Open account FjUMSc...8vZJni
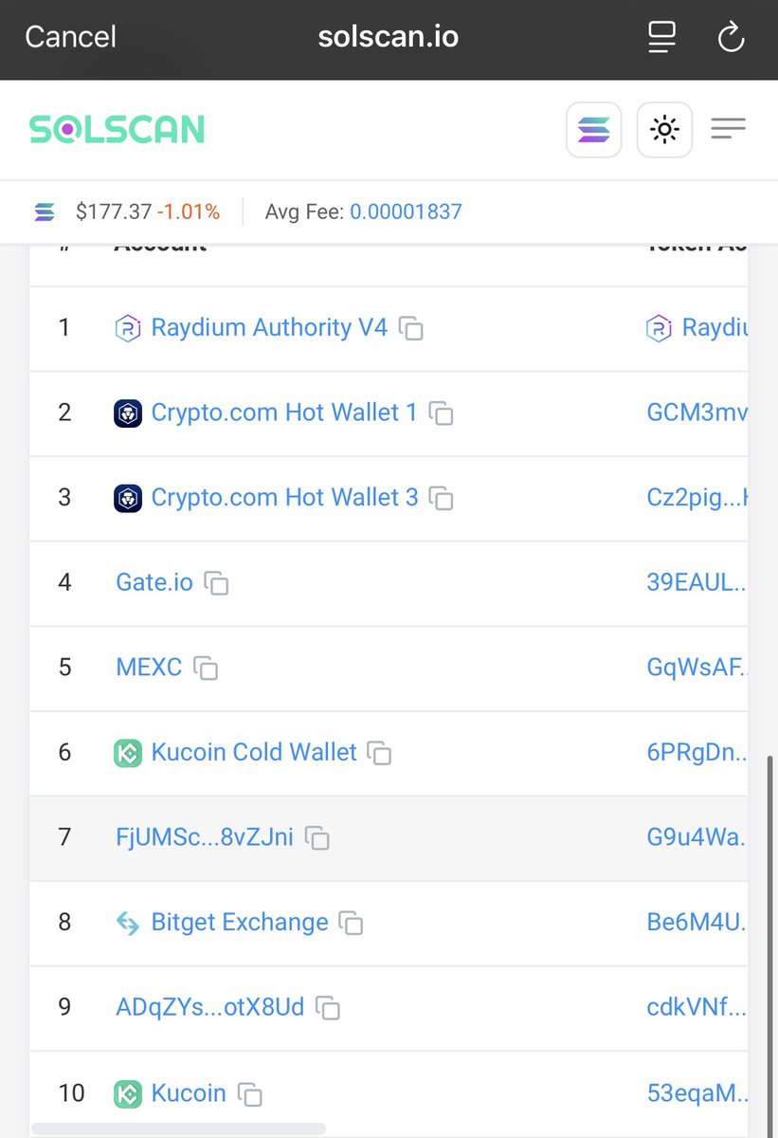778x1138 pixels. (x=205, y=837)
